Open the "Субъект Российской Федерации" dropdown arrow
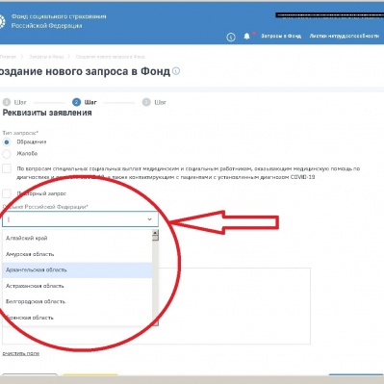Screen dimensions: 384x384 (x=149, y=219)
